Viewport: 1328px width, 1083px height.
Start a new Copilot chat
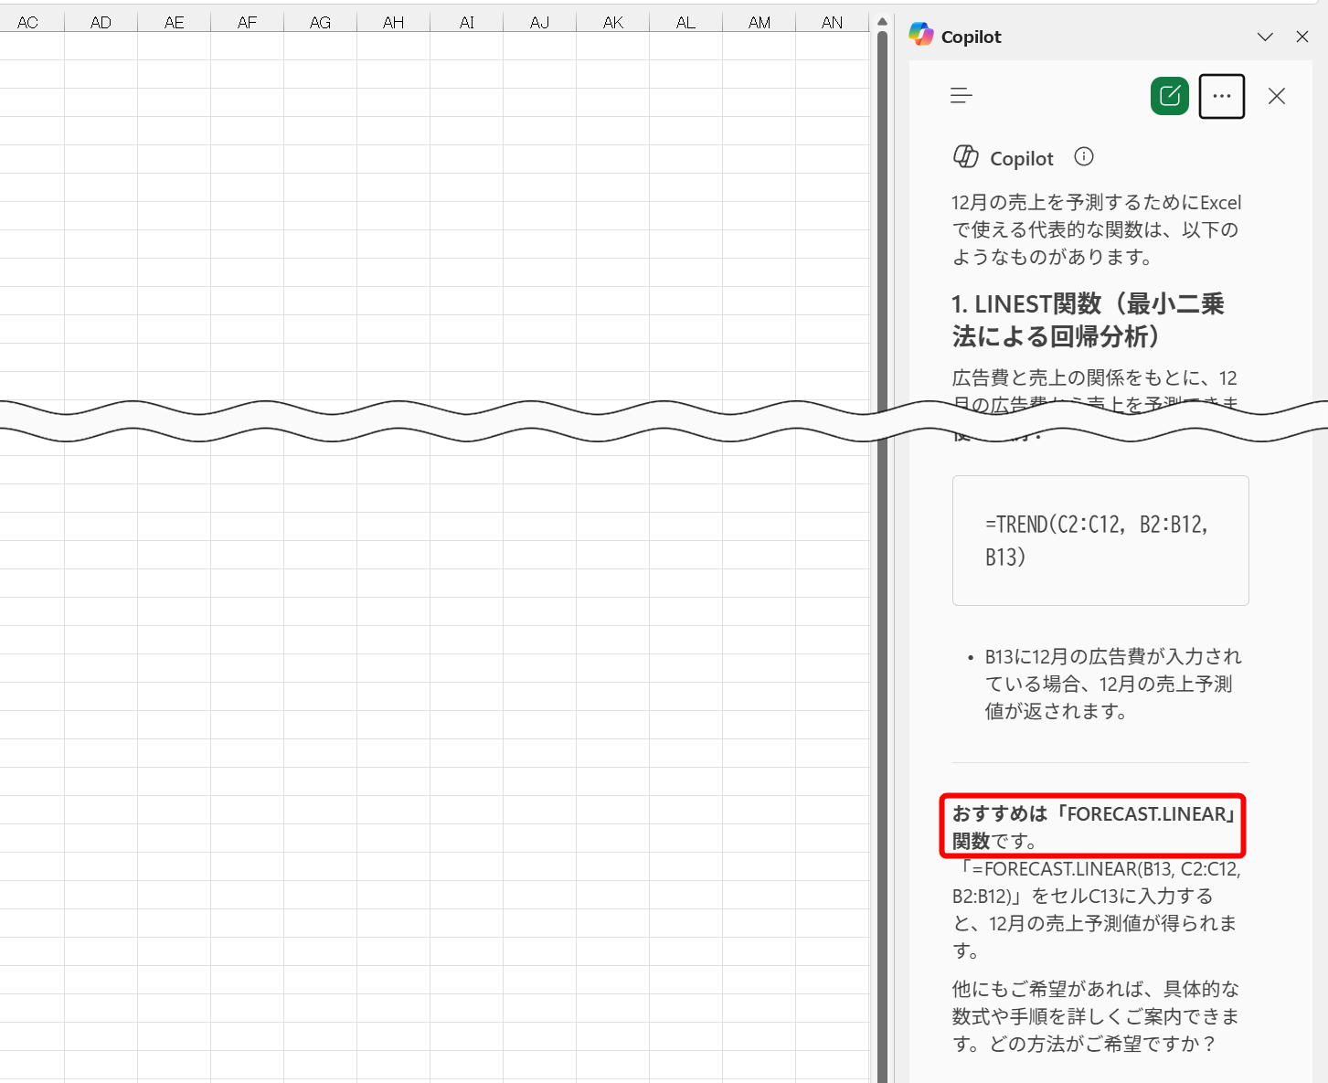click(x=1169, y=95)
